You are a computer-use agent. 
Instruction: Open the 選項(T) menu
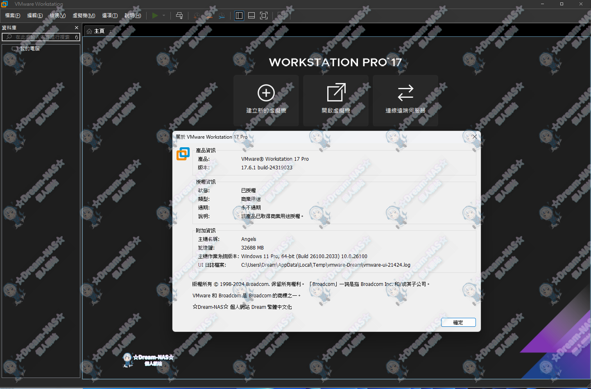pyautogui.click(x=110, y=16)
